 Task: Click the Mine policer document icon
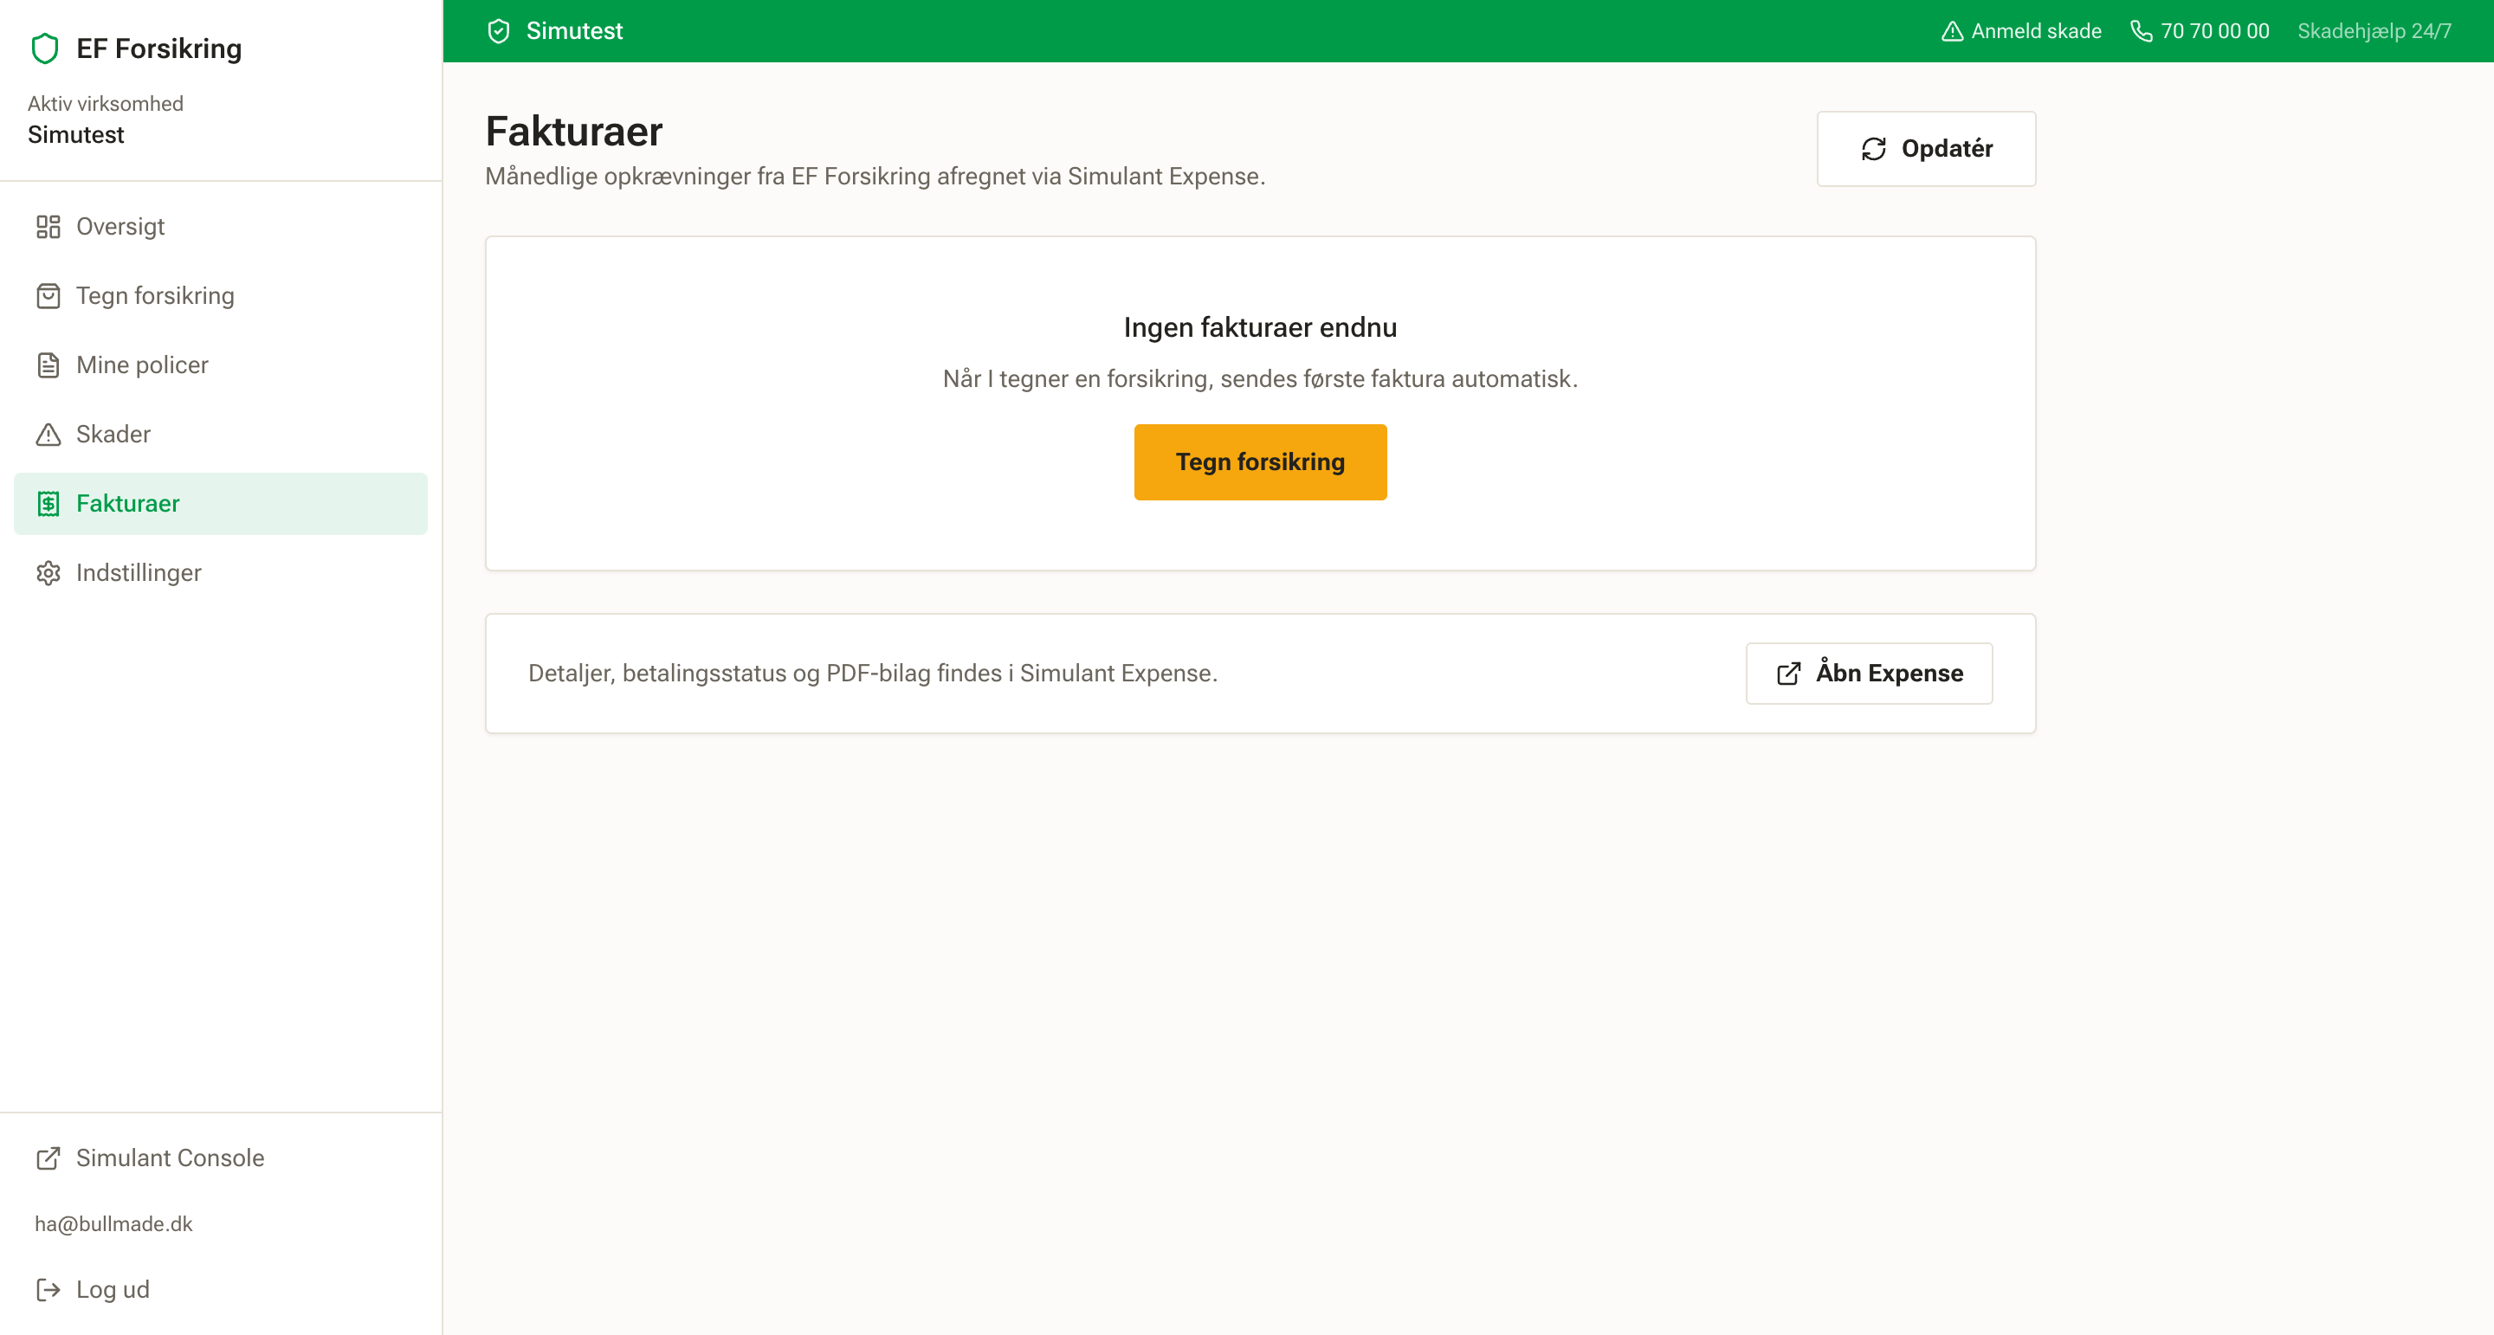click(48, 365)
